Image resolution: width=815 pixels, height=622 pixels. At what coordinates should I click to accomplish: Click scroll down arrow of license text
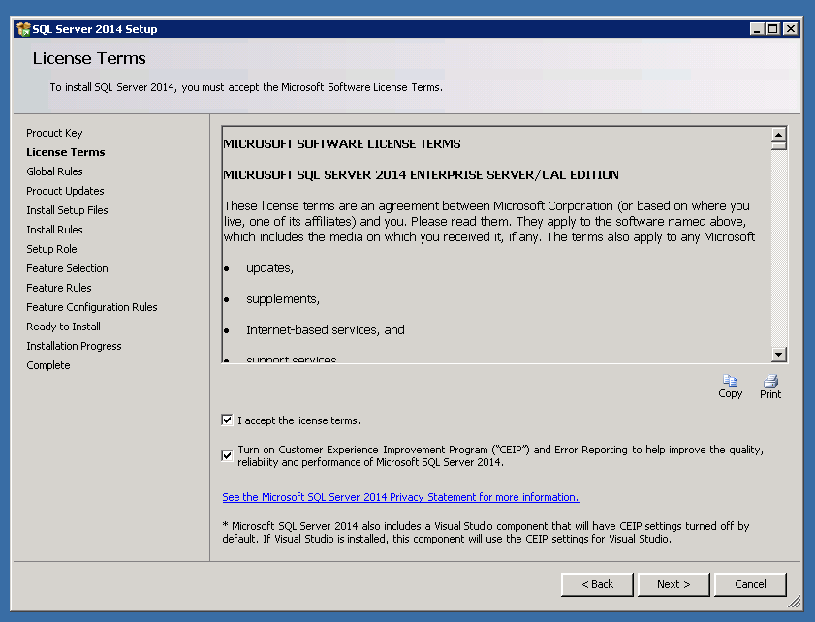click(x=778, y=355)
